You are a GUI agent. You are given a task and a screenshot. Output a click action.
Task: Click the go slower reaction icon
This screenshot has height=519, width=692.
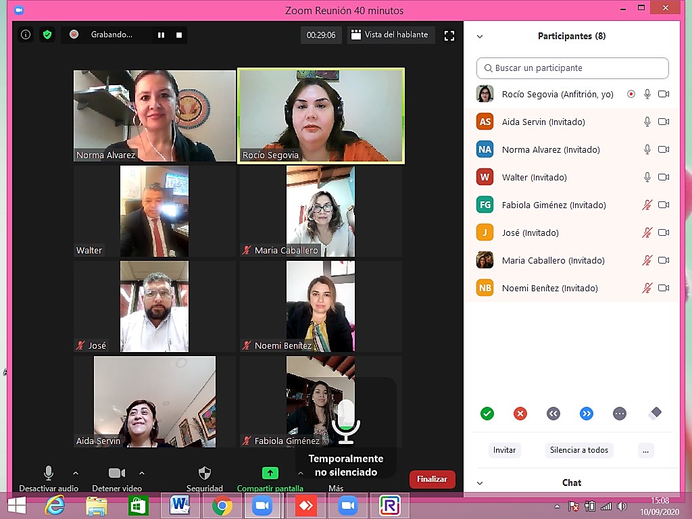553,414
